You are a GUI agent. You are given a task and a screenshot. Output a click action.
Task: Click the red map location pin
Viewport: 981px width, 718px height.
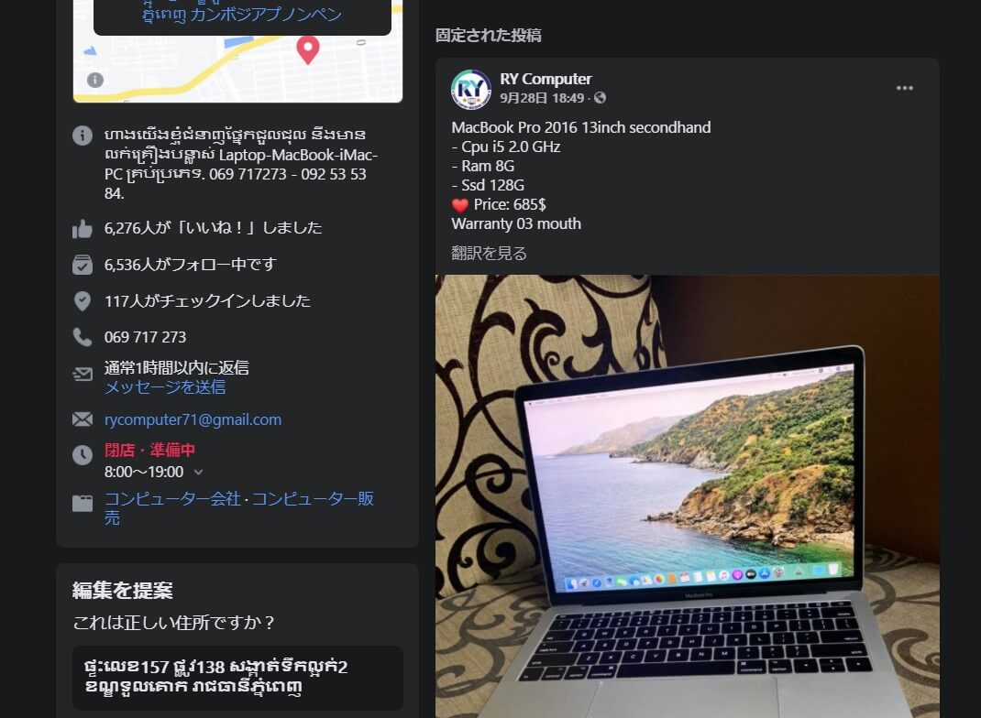pyautogui.click(x=307, y=50)
